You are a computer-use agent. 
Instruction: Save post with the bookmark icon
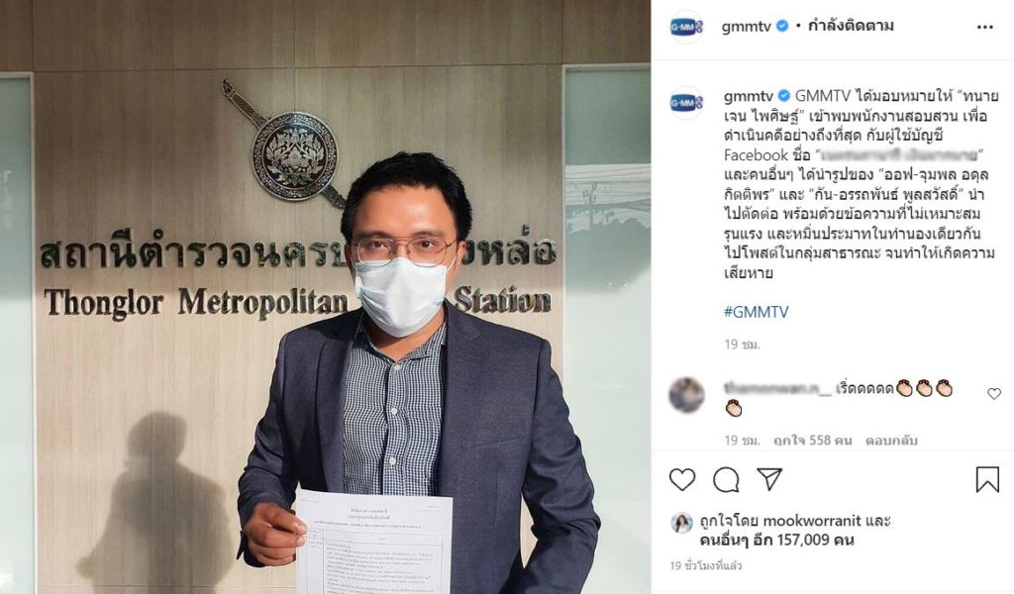[987, 479]
